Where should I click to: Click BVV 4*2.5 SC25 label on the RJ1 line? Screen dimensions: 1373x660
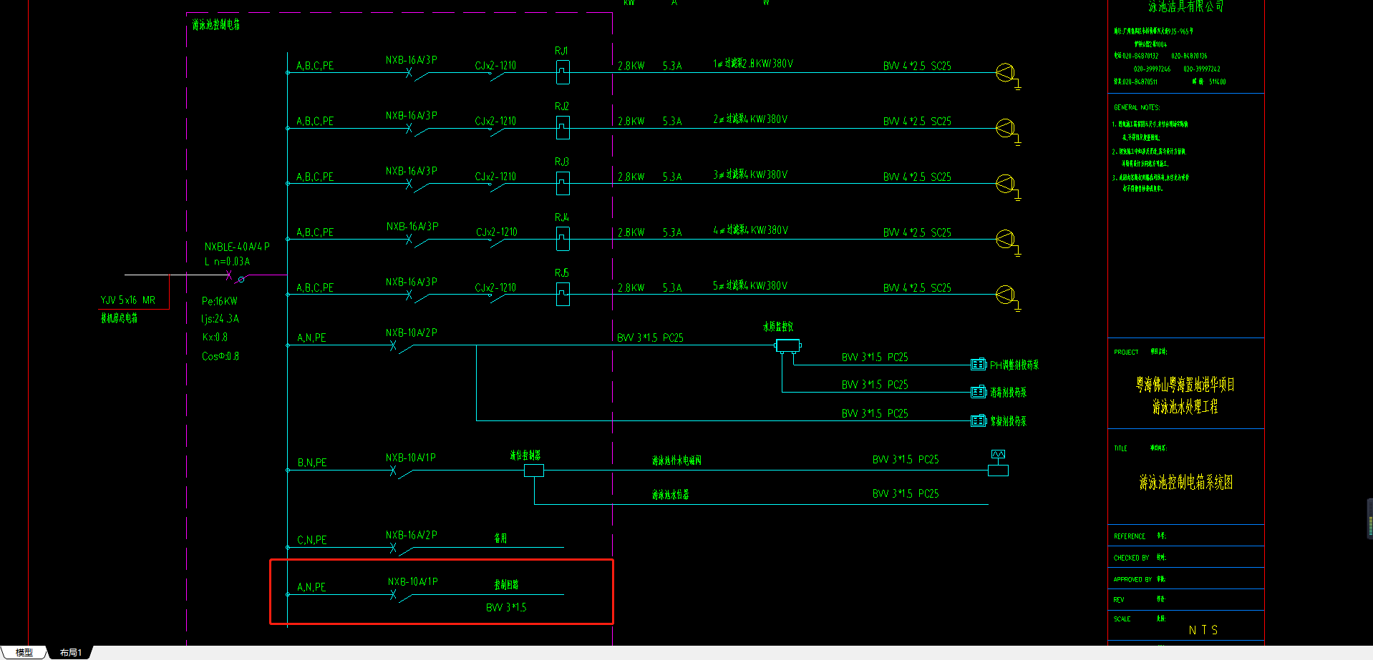click(x=917, y=66)
